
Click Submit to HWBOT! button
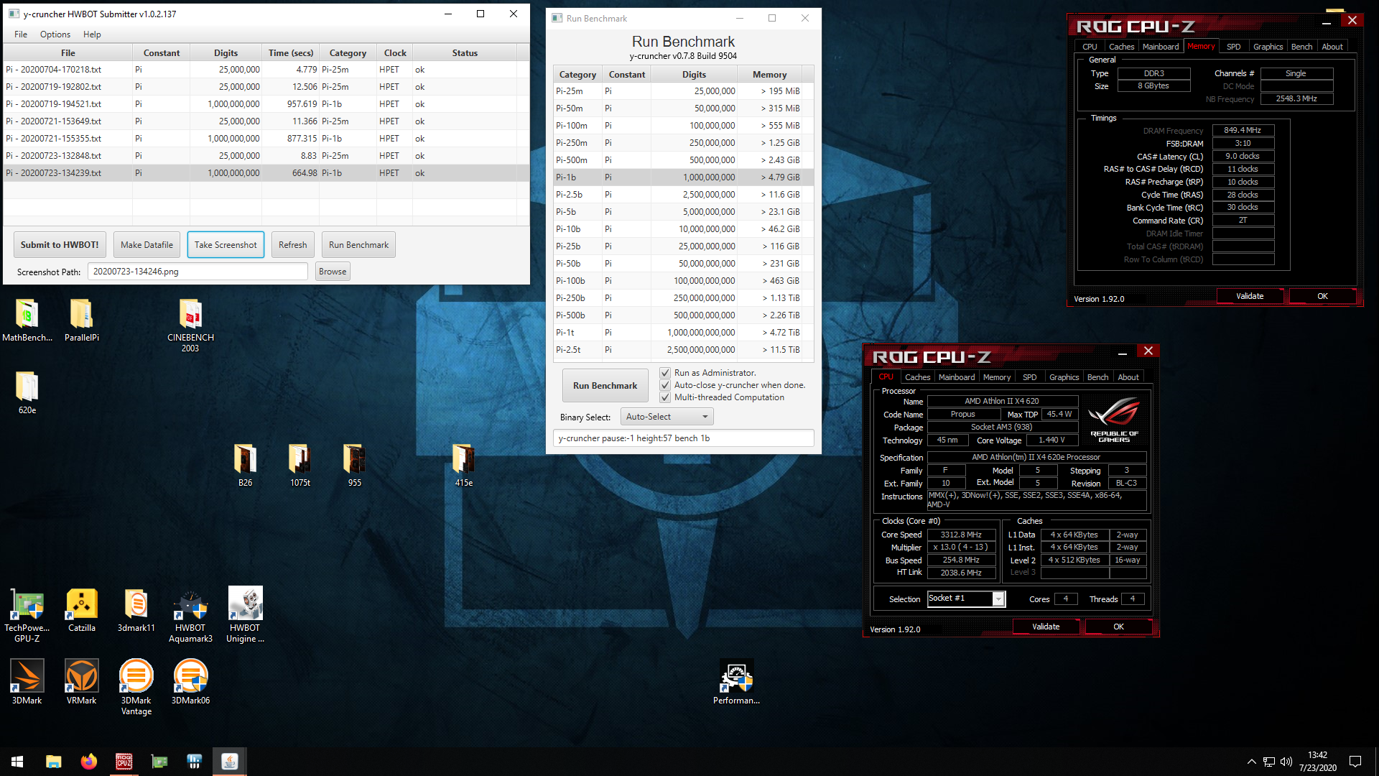click(x=60, y=245)
